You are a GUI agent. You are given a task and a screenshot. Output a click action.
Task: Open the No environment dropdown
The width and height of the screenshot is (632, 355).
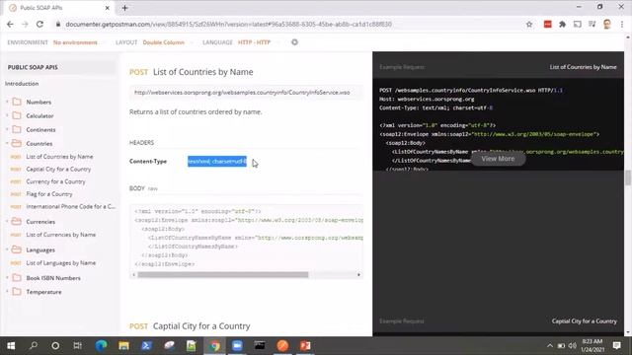tap(79, 42)
